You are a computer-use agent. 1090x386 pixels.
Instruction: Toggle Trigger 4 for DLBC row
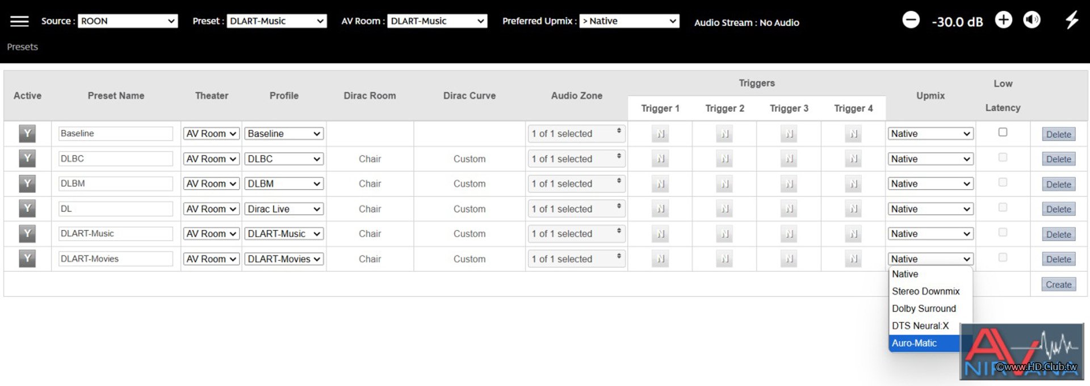pos(853,159)
